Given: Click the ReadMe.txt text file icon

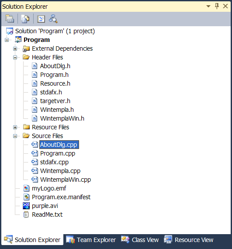Looking at the screenshot, I should click(x=26, y=214).
